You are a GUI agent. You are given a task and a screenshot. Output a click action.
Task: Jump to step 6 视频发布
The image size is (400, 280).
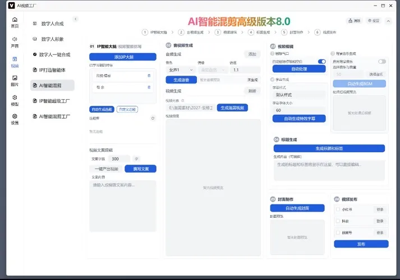pos(325,32)
